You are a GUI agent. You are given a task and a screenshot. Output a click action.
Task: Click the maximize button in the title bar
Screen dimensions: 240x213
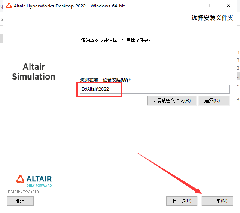click(211, 6)
